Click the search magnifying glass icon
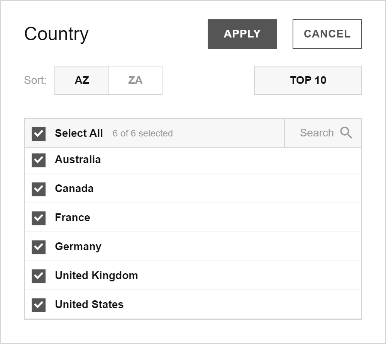Image resolution: width=386 pixels, height=344 pixels. point(346,133)
